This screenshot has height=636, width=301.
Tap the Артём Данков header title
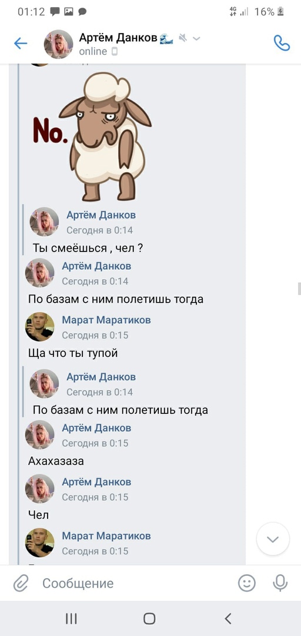click(x=118, y=38)
